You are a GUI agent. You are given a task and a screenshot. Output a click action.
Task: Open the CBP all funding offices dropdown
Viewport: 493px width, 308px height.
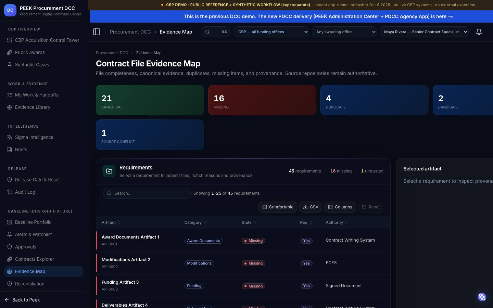[271, 32]
